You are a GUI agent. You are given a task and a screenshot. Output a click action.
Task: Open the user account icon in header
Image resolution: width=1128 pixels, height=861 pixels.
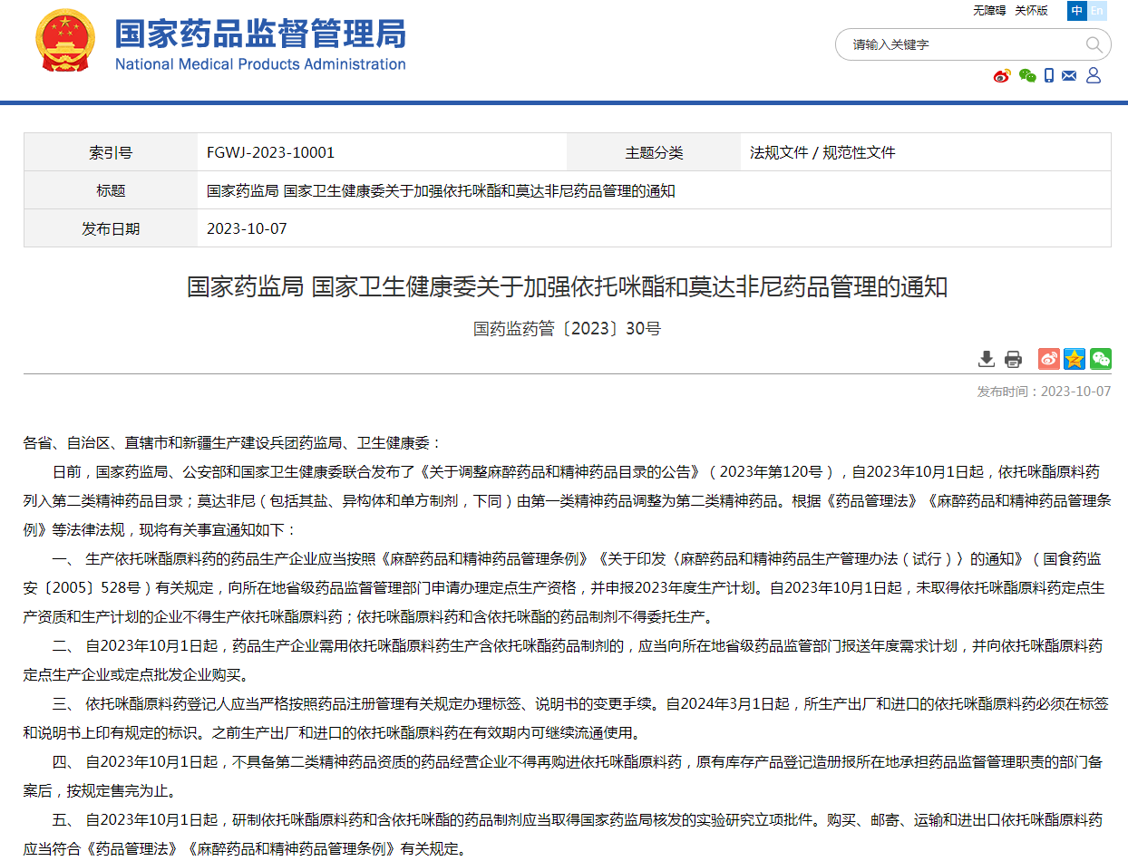[1094, 76]
